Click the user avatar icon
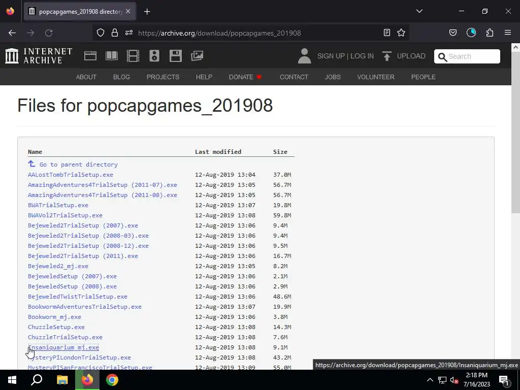The image size is (520, 390). pos(304,56)
